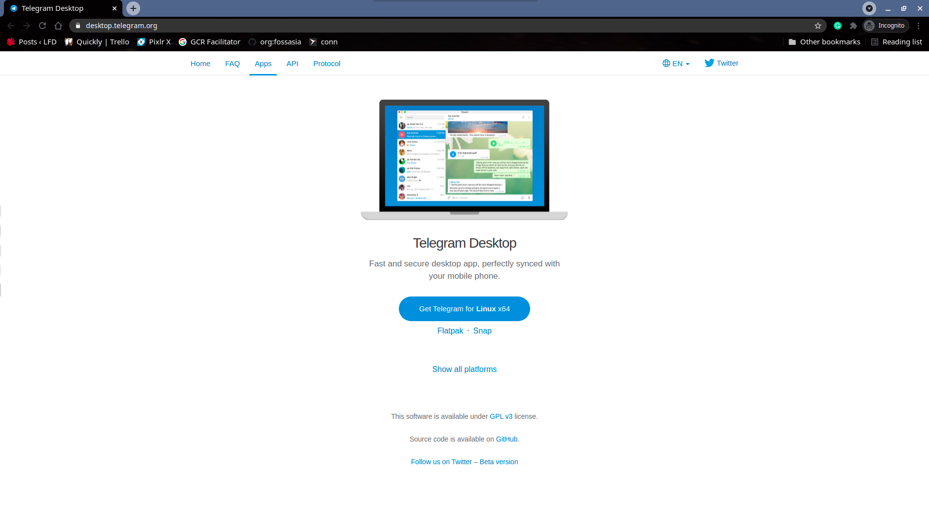
Task: Select the GCR Facilitator bookmark icon
Action: click(x=183, y=42)
